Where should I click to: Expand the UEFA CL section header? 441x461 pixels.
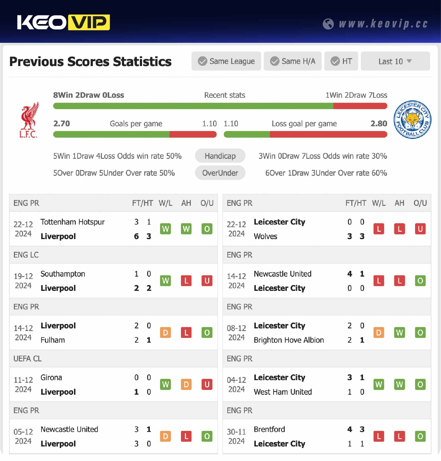(x=27, y=358)
